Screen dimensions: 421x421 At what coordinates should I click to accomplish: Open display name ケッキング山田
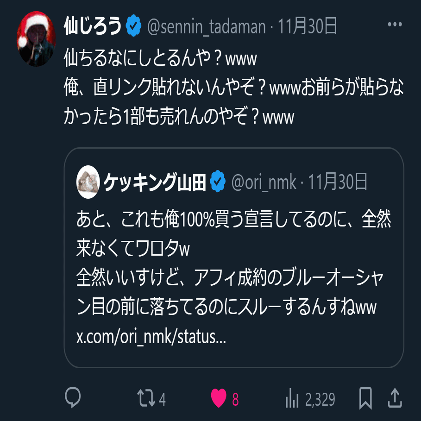pos(155,182)
